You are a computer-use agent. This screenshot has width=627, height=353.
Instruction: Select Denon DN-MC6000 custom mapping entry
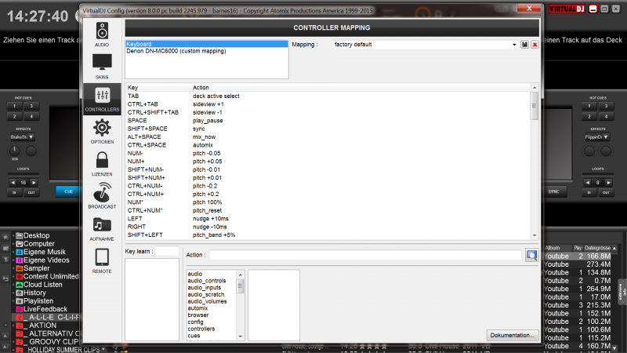[x=176, y=51]
